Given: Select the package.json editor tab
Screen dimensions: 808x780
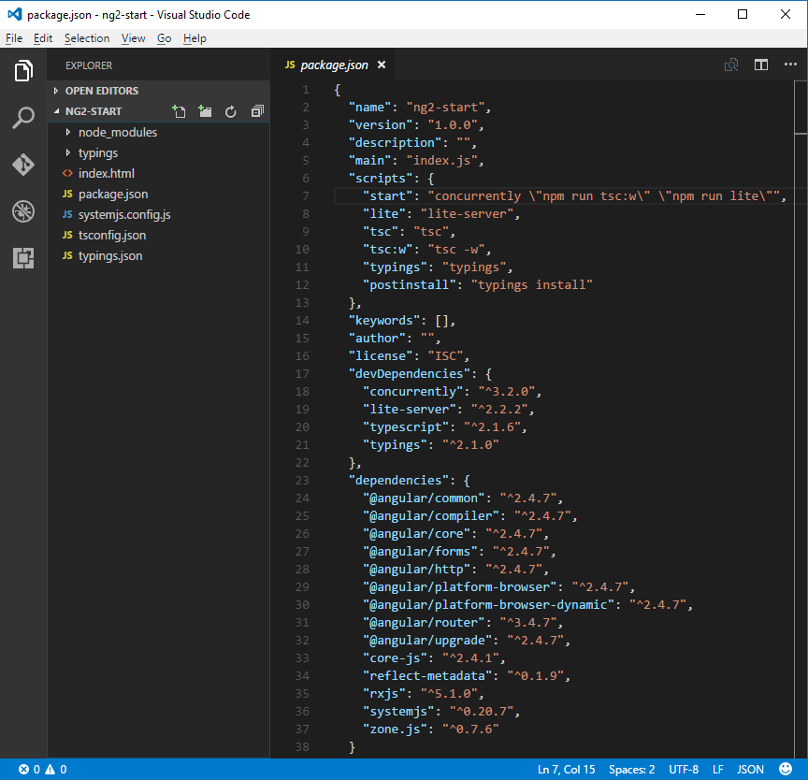Looking at the screenshot, I should (x=334, y=65).
